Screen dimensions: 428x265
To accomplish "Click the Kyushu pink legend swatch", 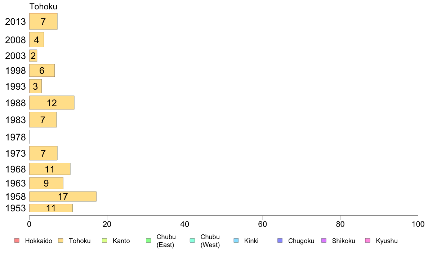I will pyautogui.click(x=368, y=241).
